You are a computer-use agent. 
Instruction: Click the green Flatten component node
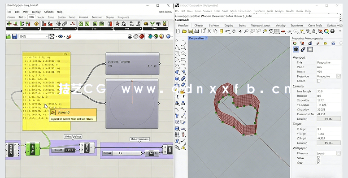33,148
